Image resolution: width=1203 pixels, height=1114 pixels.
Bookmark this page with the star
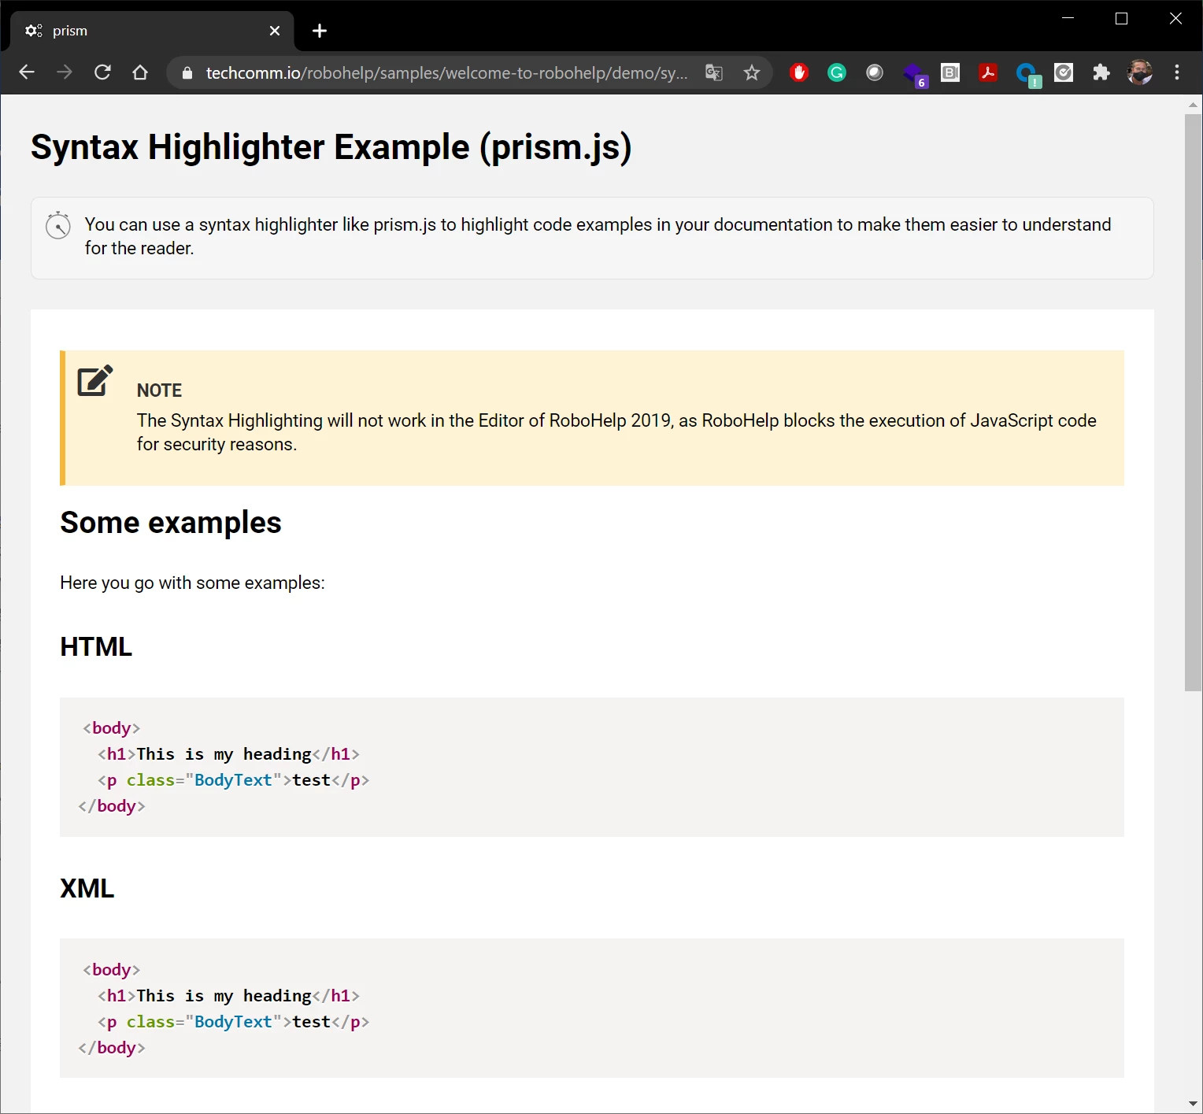point(752,72)
